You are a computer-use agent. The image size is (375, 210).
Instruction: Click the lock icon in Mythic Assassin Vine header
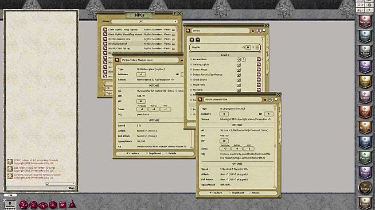[265, 99]
